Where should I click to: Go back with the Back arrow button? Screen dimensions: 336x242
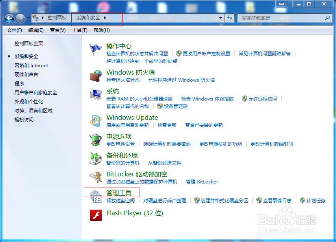pyautogui.click(x=9, y=18)
